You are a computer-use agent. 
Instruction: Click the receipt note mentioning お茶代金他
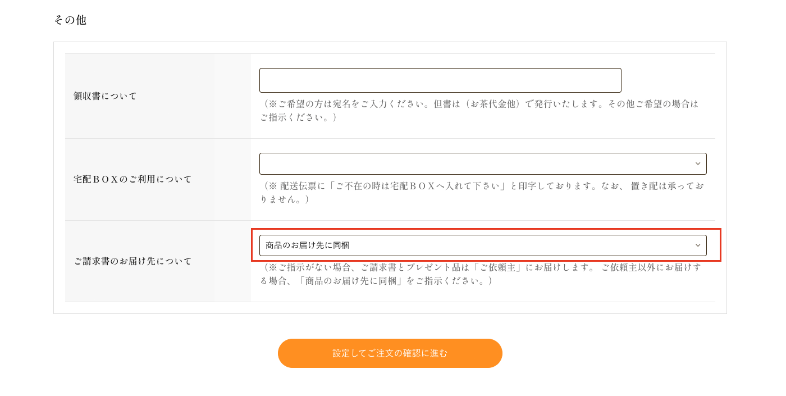pos(479,111)
